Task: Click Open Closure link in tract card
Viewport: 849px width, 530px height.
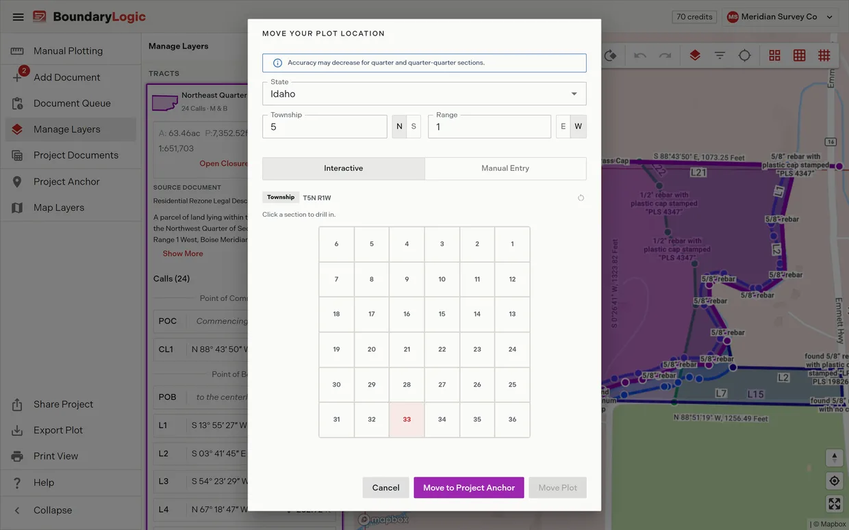Action: 224,163
